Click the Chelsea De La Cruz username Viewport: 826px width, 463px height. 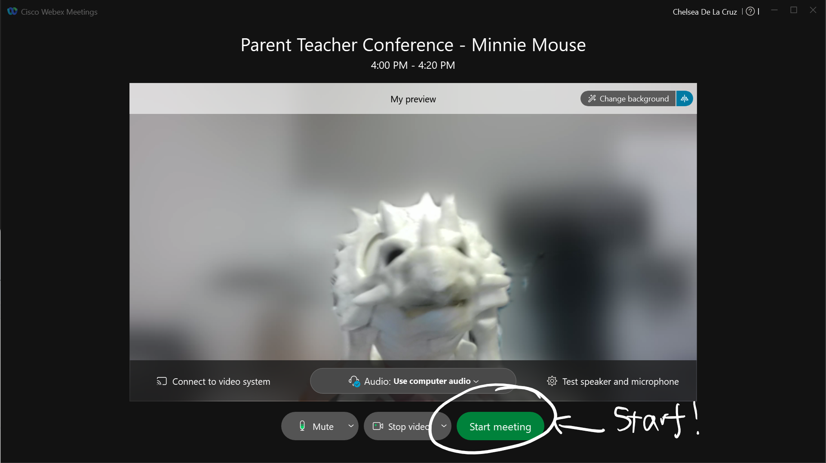click(705, 12)
